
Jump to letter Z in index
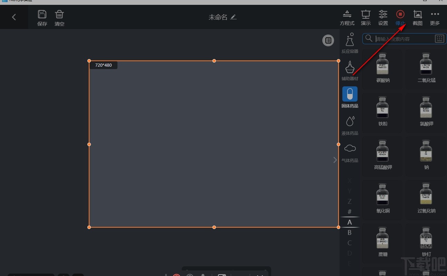(350, 201)
